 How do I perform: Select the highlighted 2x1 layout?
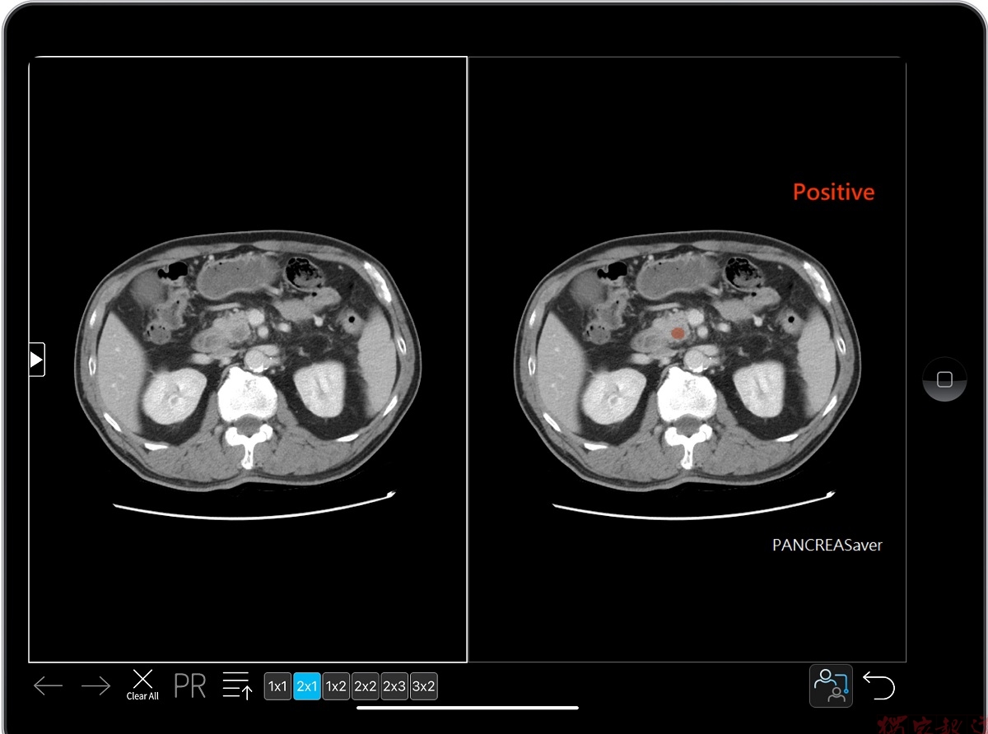pos(307,686)
